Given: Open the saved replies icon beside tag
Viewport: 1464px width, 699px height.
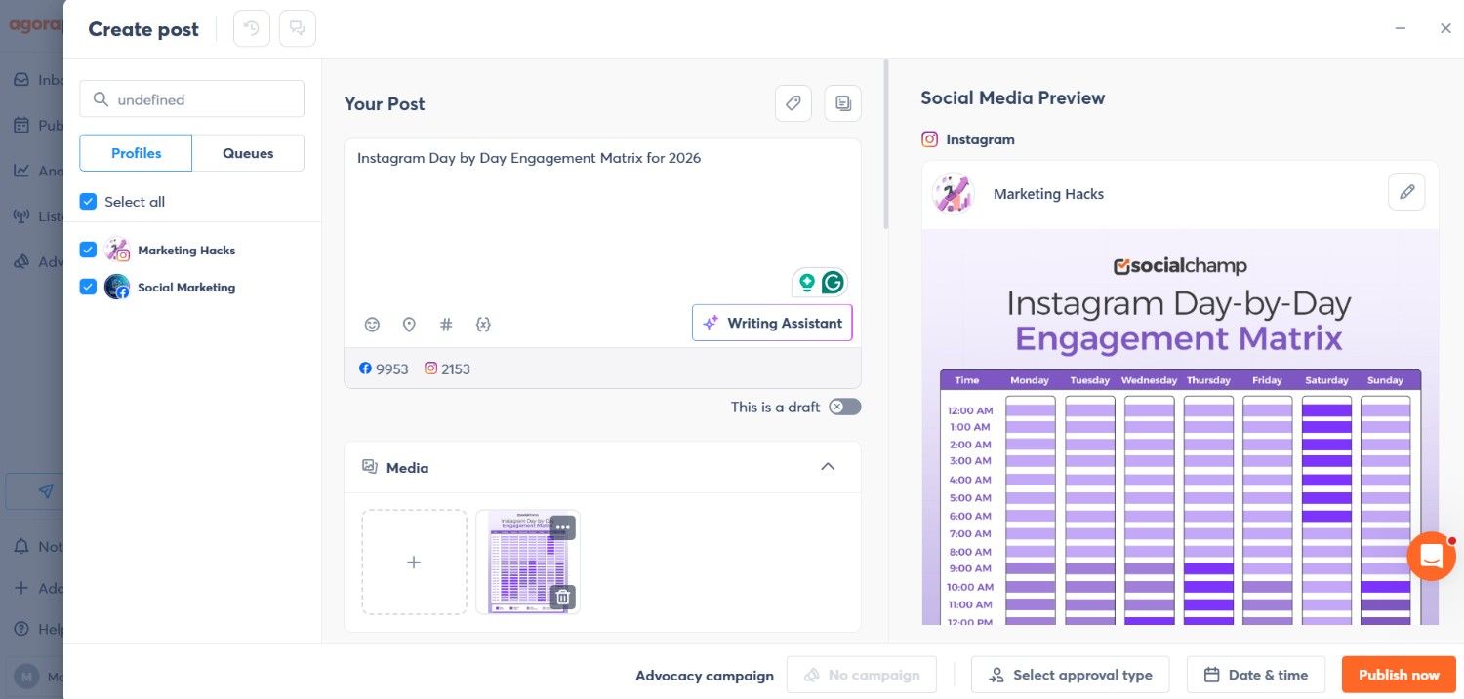Looking at the screenshot, I should (x=843, y=103).
